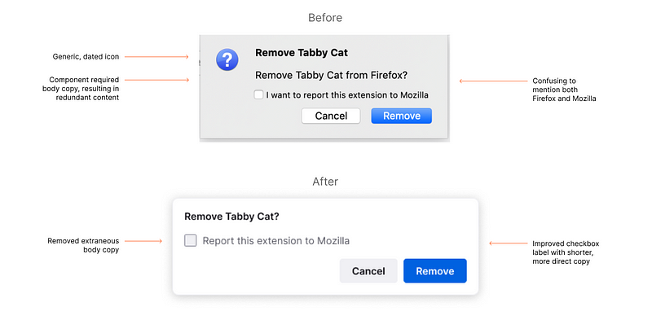The image size is (652, 320).
Task: Click the solid blue Remove button in After dialog
Action: click(x=435, y=271)
